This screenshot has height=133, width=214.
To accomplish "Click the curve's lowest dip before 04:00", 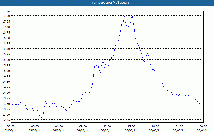I will 41,117.
